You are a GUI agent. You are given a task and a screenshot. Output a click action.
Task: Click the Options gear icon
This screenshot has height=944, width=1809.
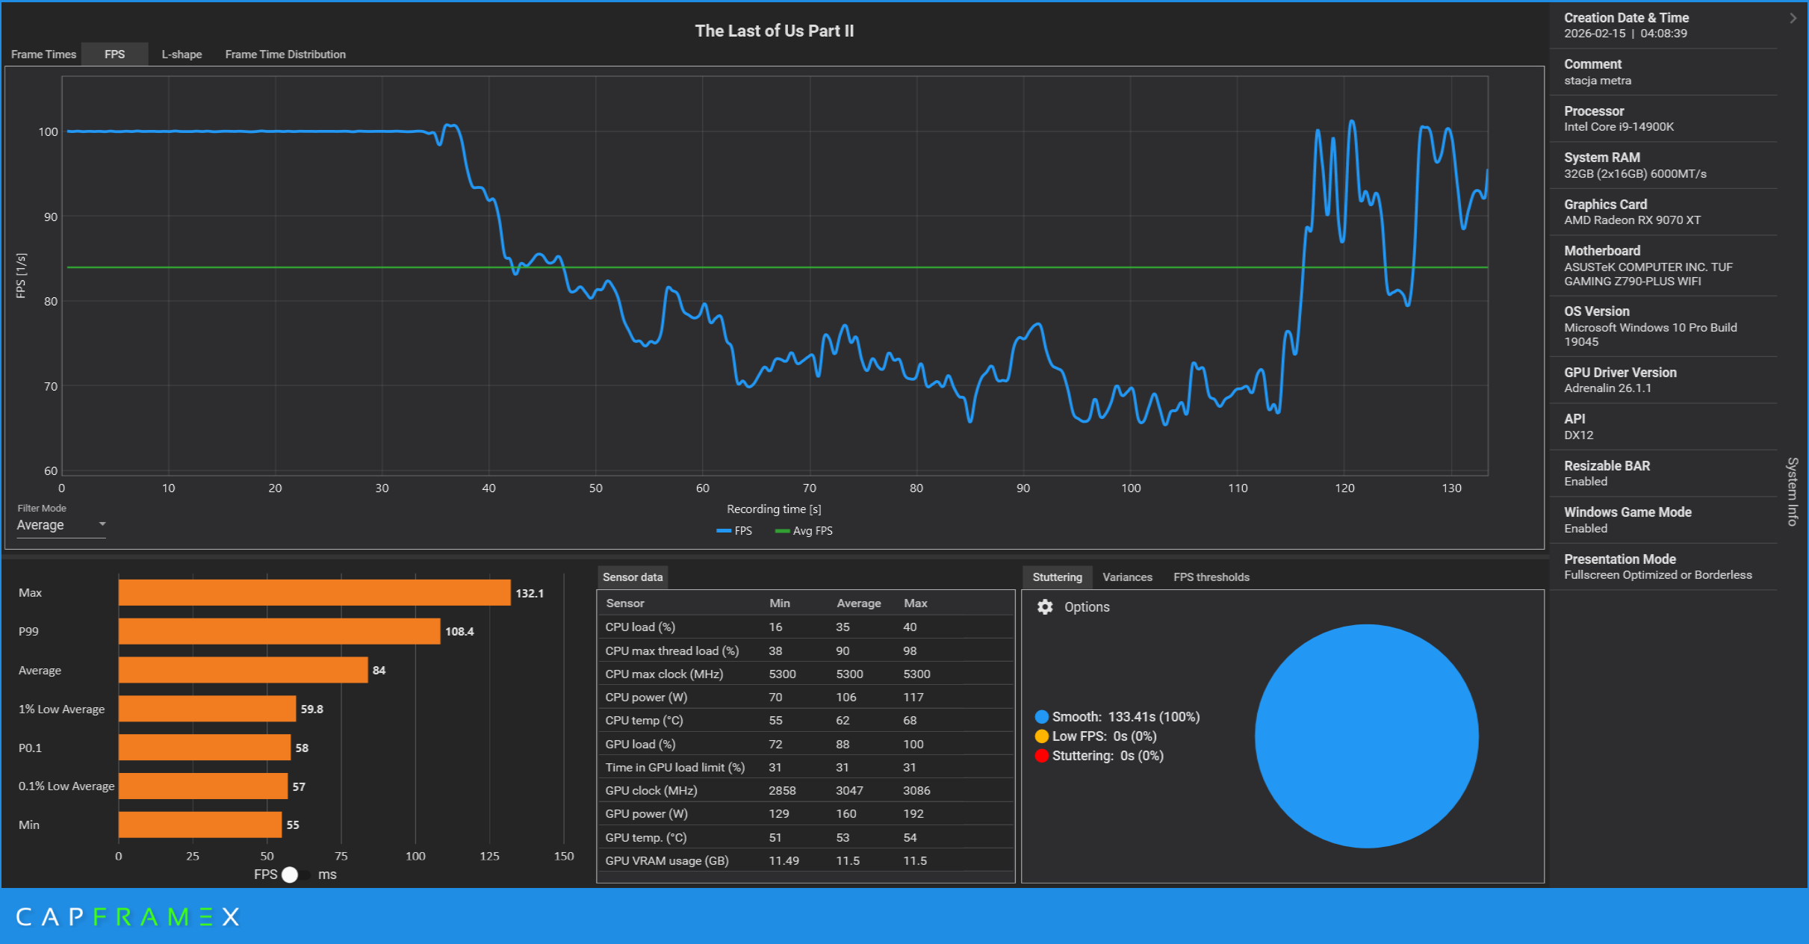pyautogui.click(x=1044, y=607)
